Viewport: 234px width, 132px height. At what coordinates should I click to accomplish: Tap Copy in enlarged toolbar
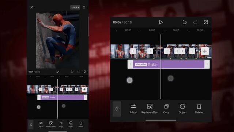pos(166,109)
